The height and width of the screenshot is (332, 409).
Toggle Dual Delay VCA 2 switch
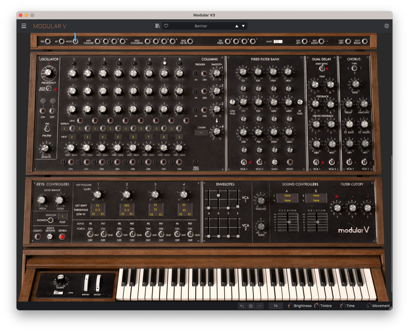coord(332,162)
